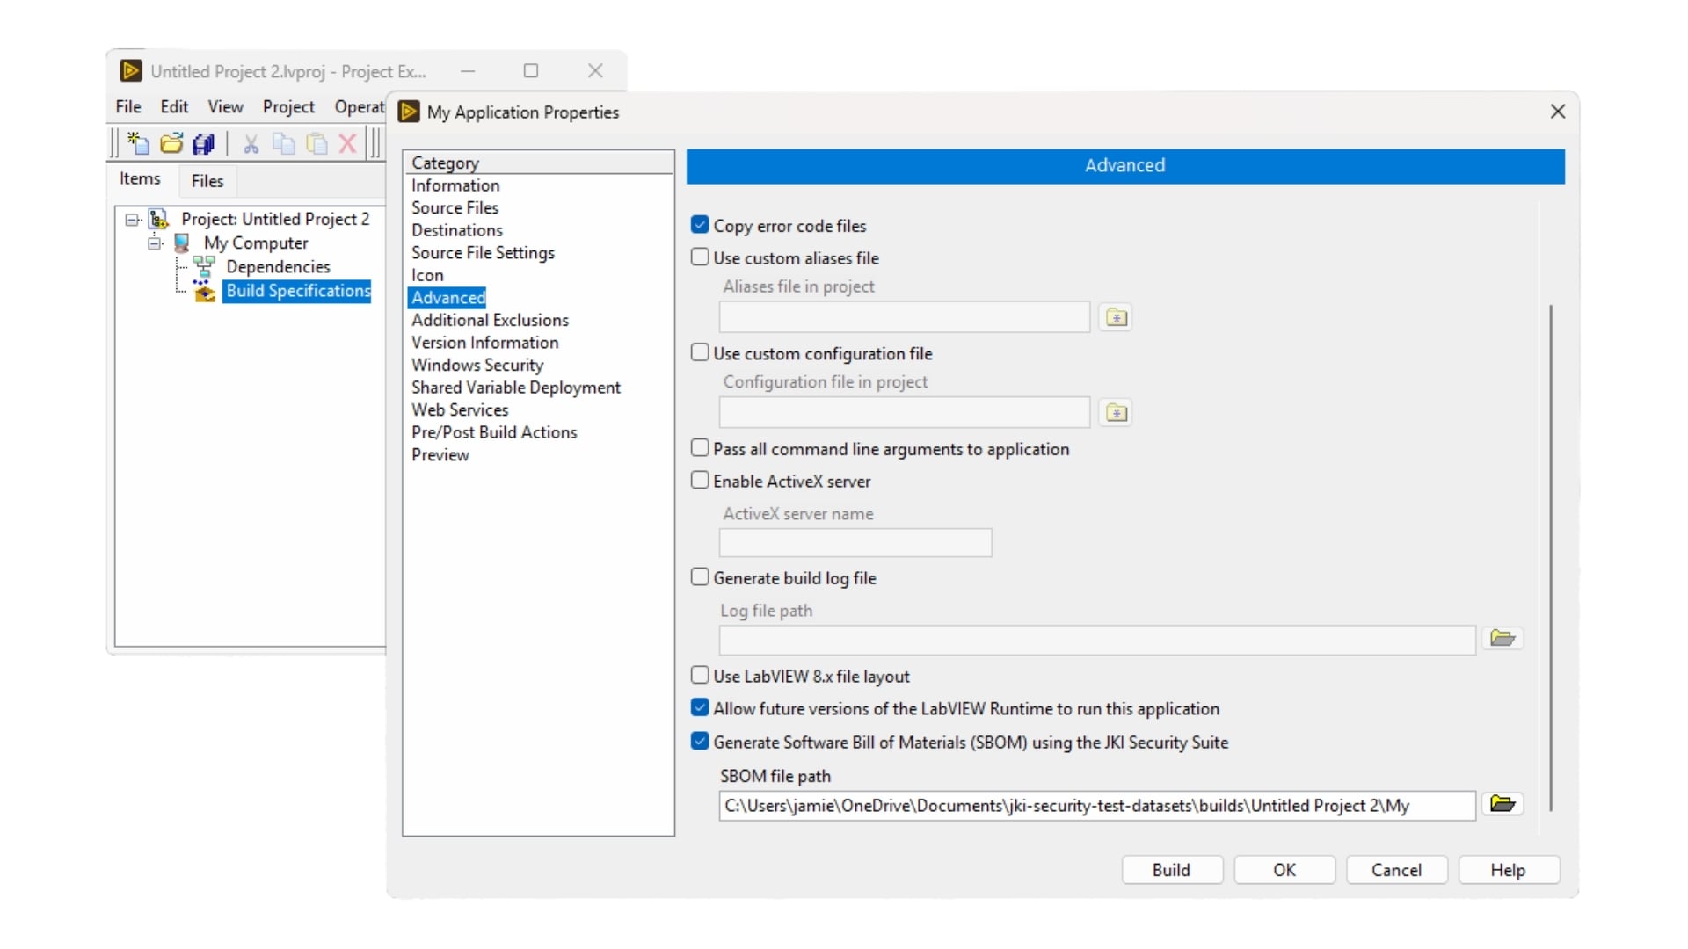Browse for log file path folder
Screen dimensions: 1688x949
[1502, 638]
